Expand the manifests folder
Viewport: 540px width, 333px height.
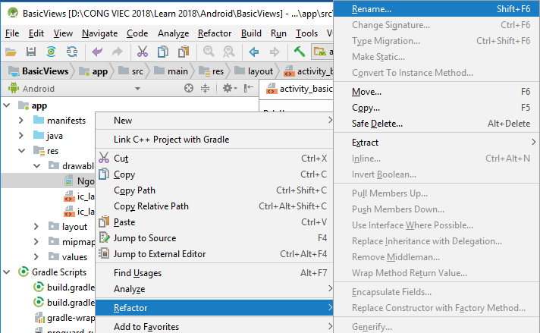pyautogui.click(x=21, y=120)
